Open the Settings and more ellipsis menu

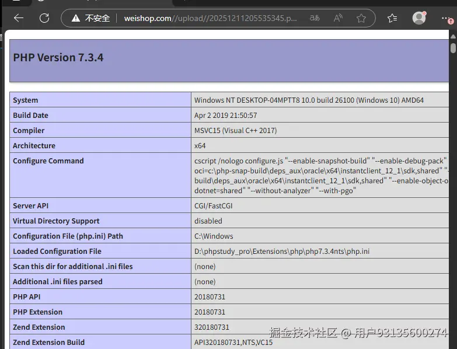coord(445,18)
